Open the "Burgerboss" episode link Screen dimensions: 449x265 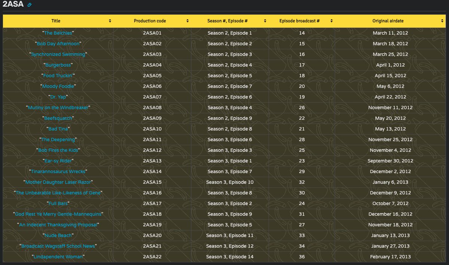(x=58, y=65)
